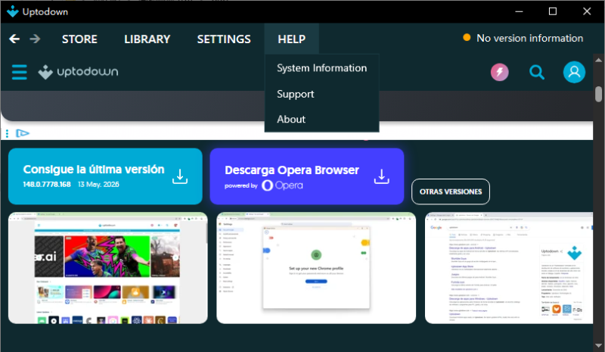Click the No version information label

click(530, 39)
